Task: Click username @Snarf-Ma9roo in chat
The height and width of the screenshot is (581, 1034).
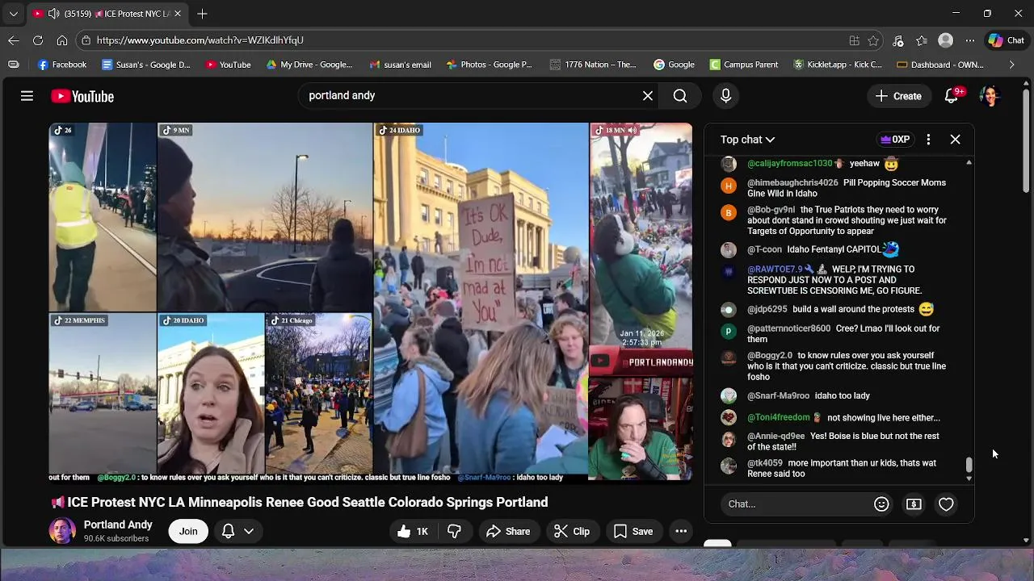Action: [x=778, y=396]
